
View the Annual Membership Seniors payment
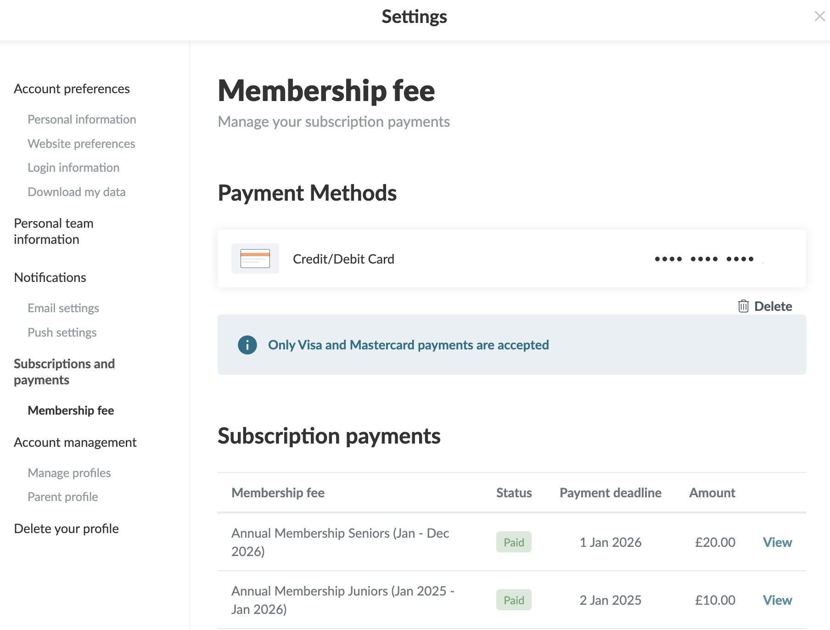click(777, 542)
